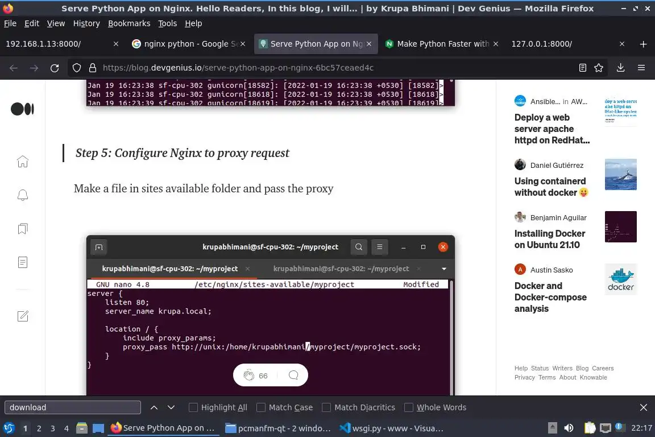Enable Whole Words checkbox
Image resolution: width=655 pixels, height=437 pixels.
(x=409, y=407)
